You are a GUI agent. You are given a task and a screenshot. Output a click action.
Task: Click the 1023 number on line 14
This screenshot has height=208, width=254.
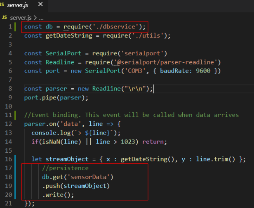click(x=128, y=142)
